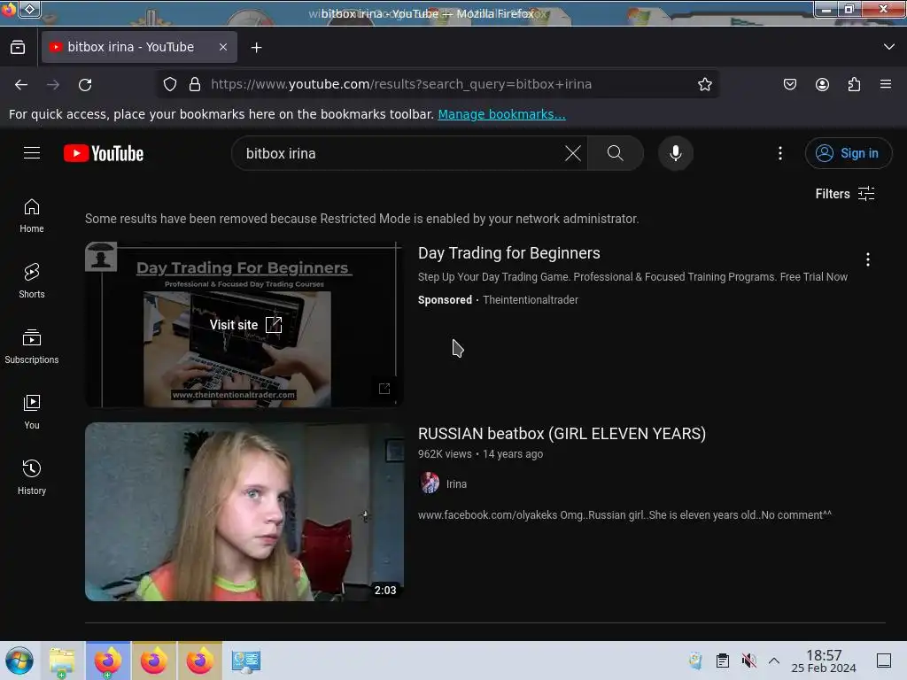Run the search with the magnifier button
This screenshot has height=680, width=907.
615,153
